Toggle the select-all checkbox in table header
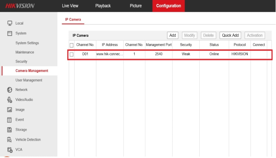This screenshot has width=276, height=158. tap(72, 45)
